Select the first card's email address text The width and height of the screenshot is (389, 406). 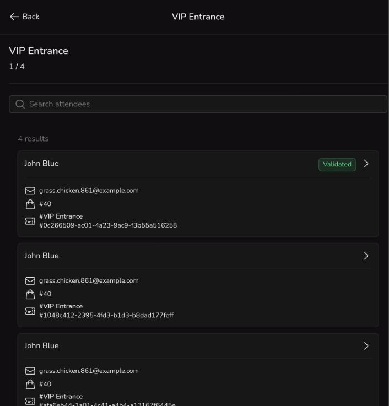[89, 191]
